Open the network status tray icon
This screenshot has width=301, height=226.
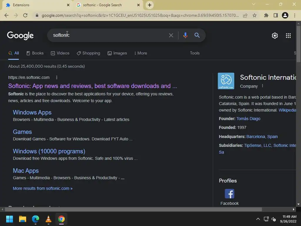pos(266,219)
